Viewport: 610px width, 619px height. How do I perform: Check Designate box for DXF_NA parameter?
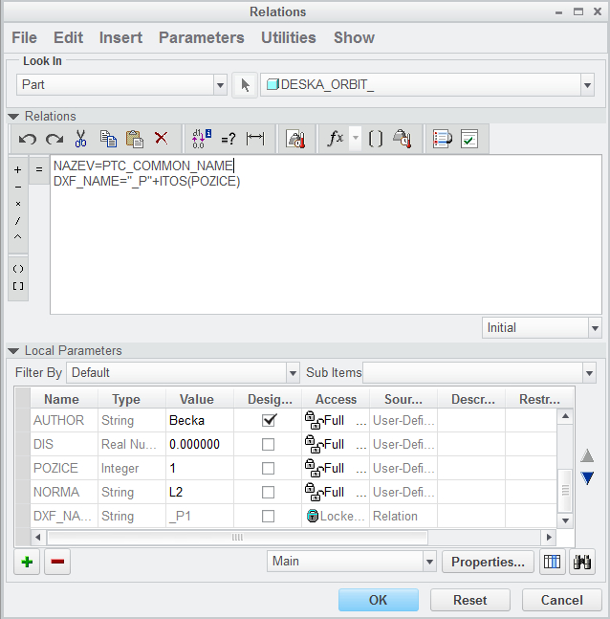[x=269, y=516]
